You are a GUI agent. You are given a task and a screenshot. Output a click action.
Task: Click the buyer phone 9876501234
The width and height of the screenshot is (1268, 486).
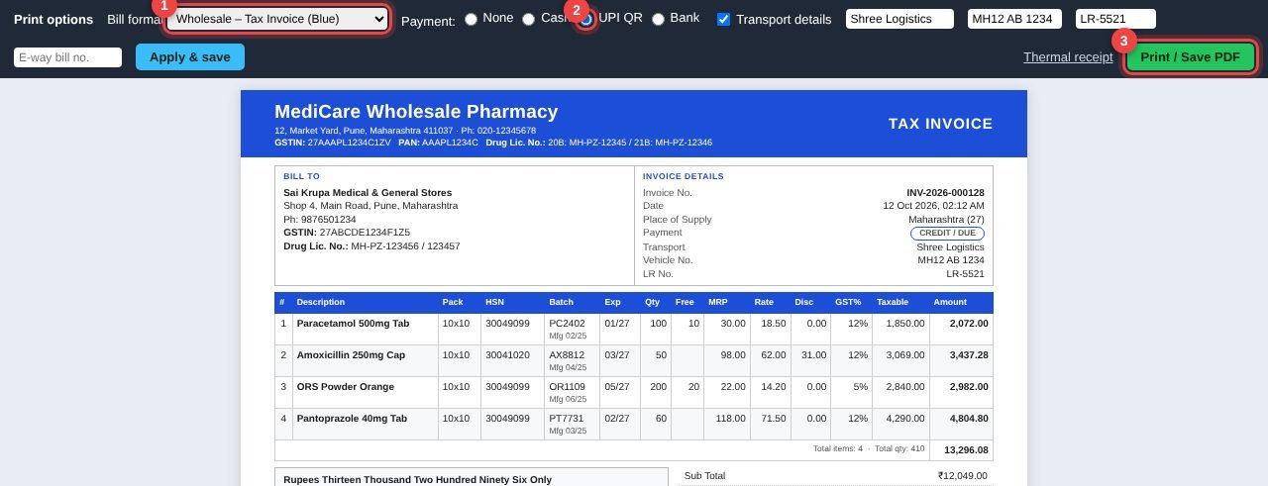point(327,220)
